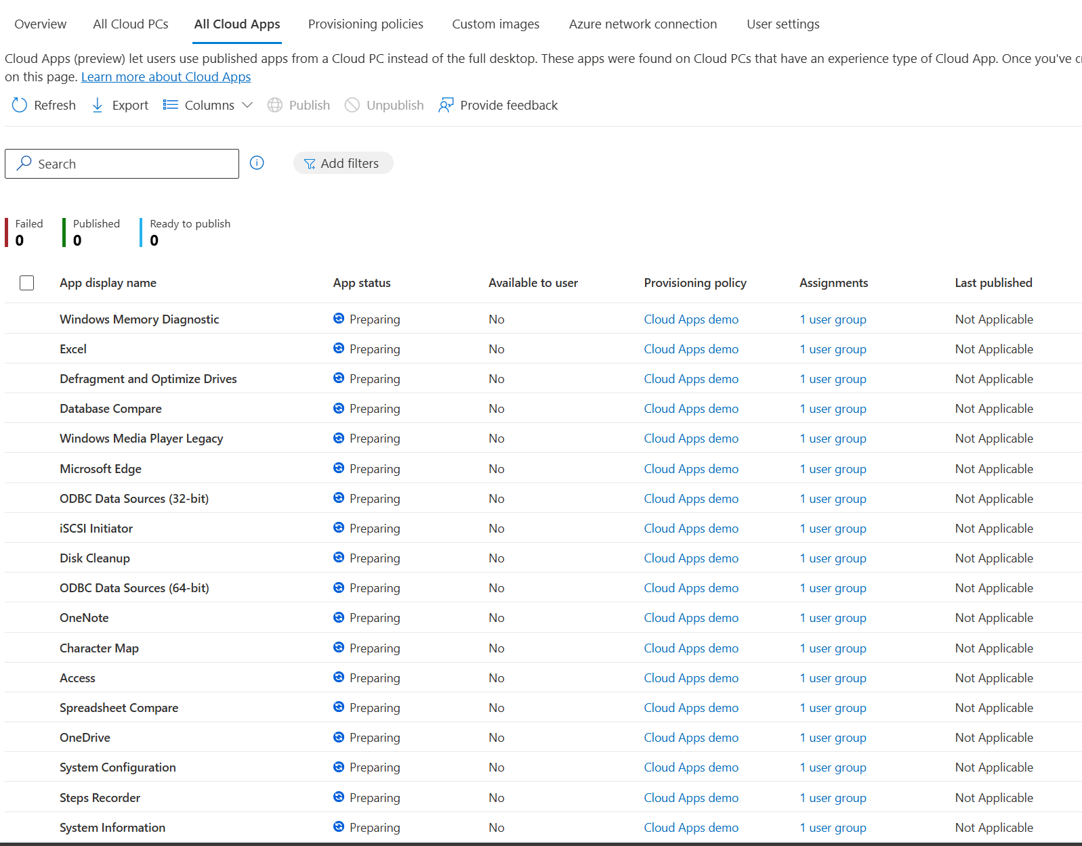Switch to the Provisioning policies tab

pos(365,24)
